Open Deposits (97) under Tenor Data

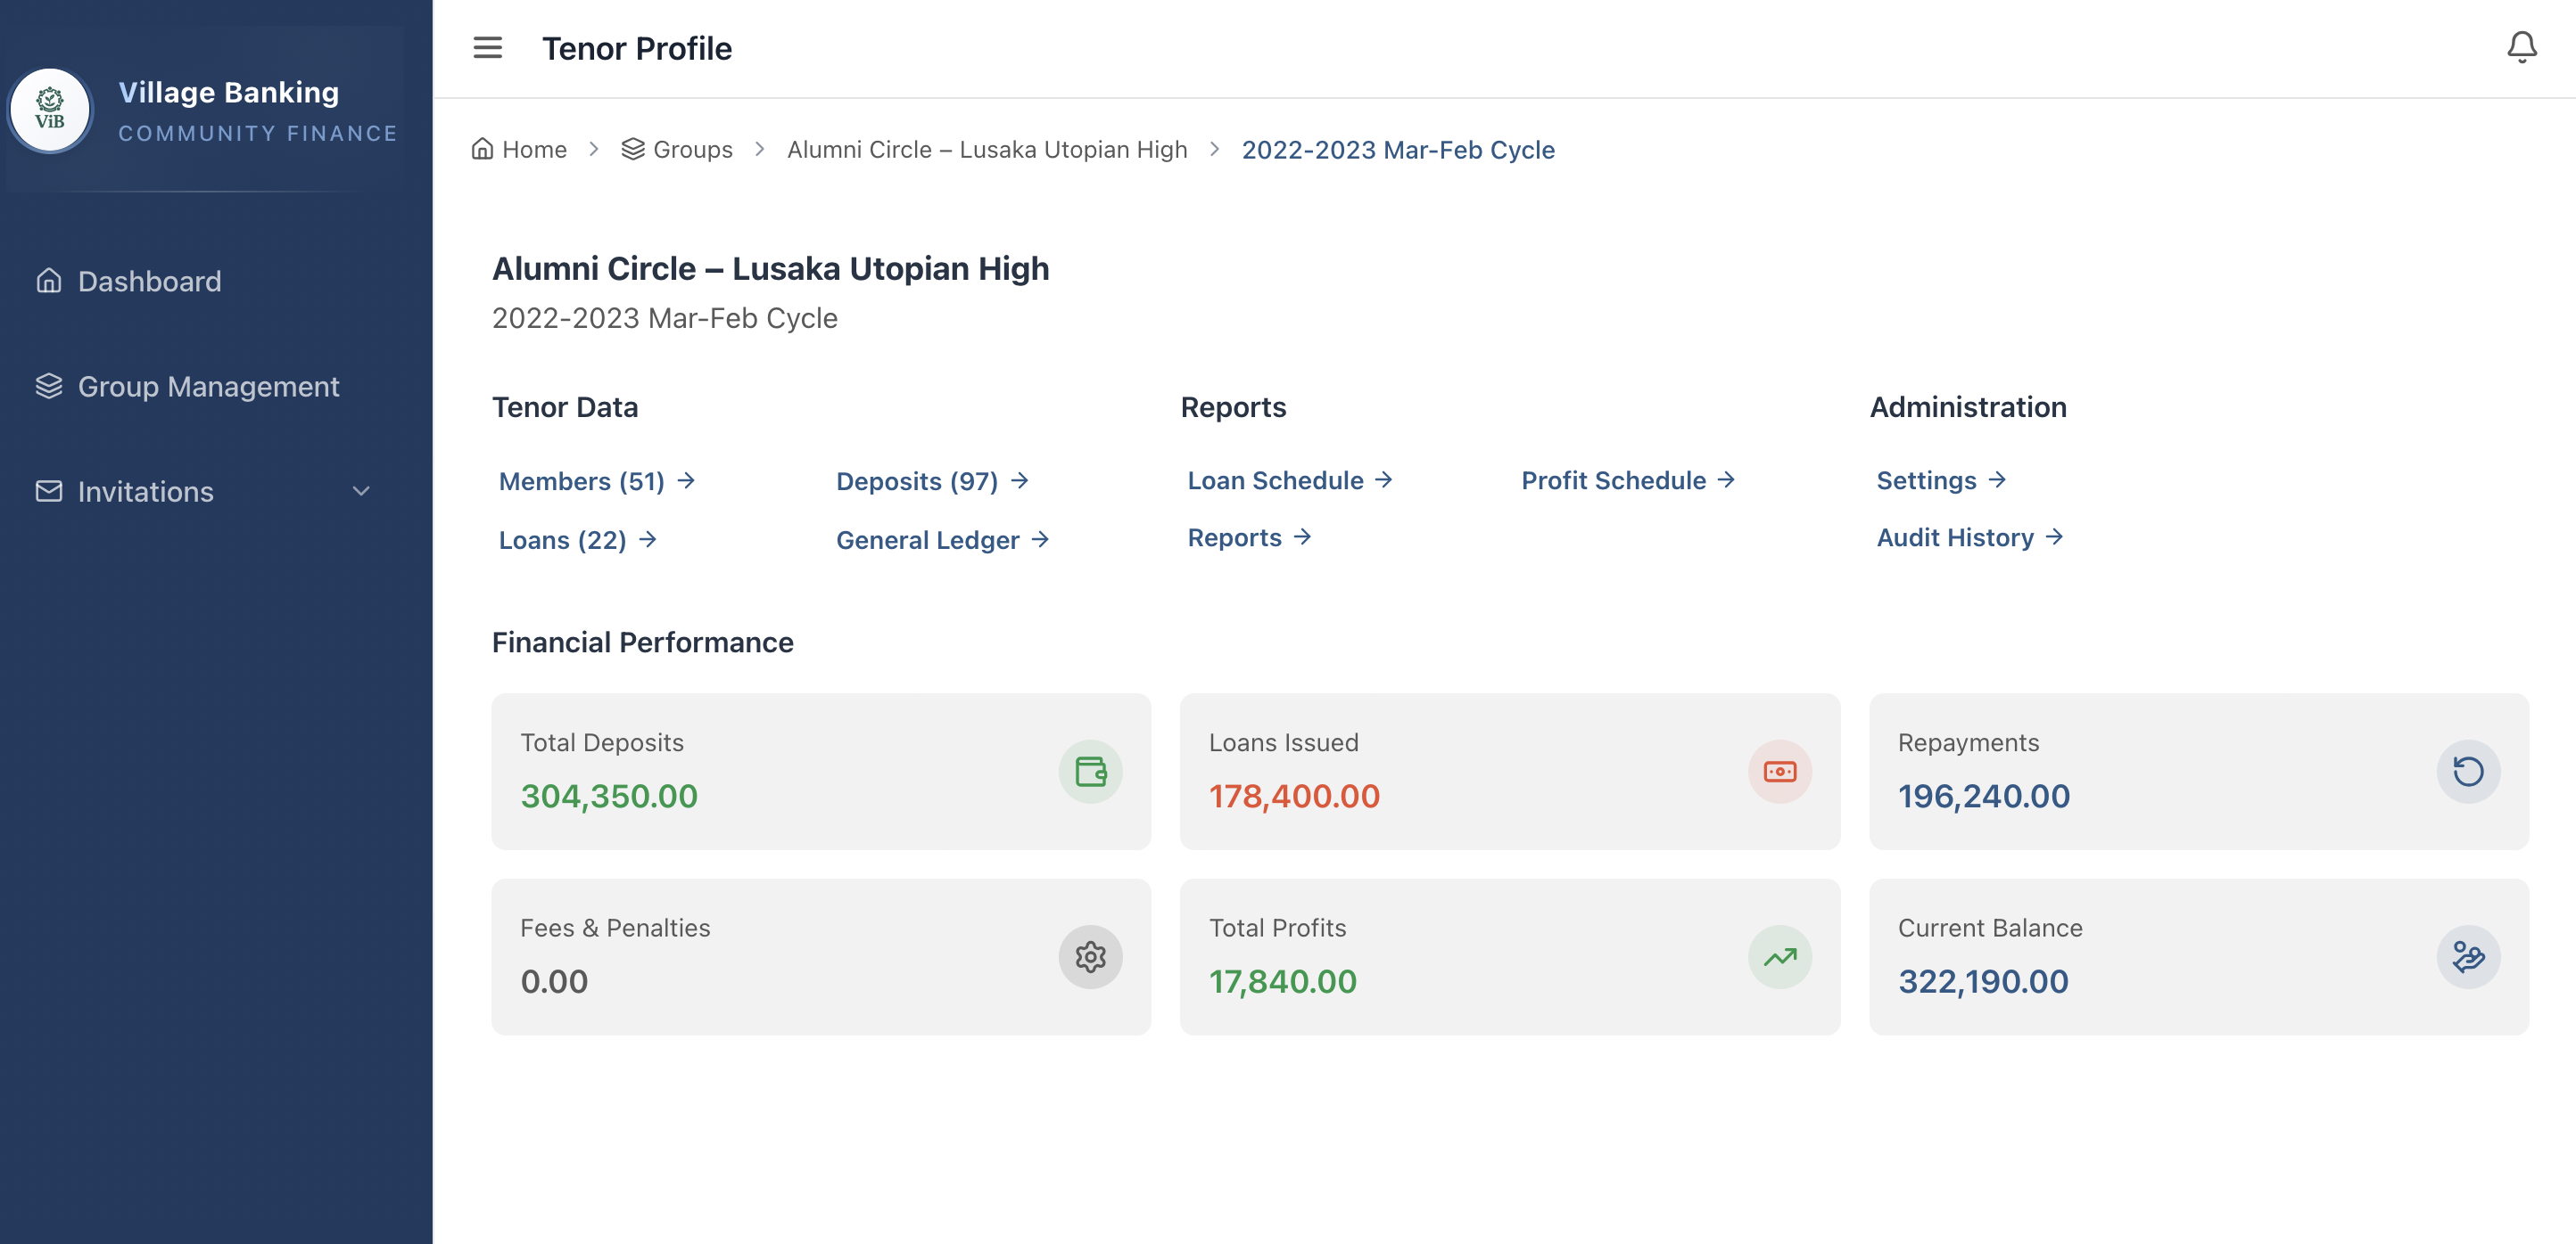(x=916, y=480)
